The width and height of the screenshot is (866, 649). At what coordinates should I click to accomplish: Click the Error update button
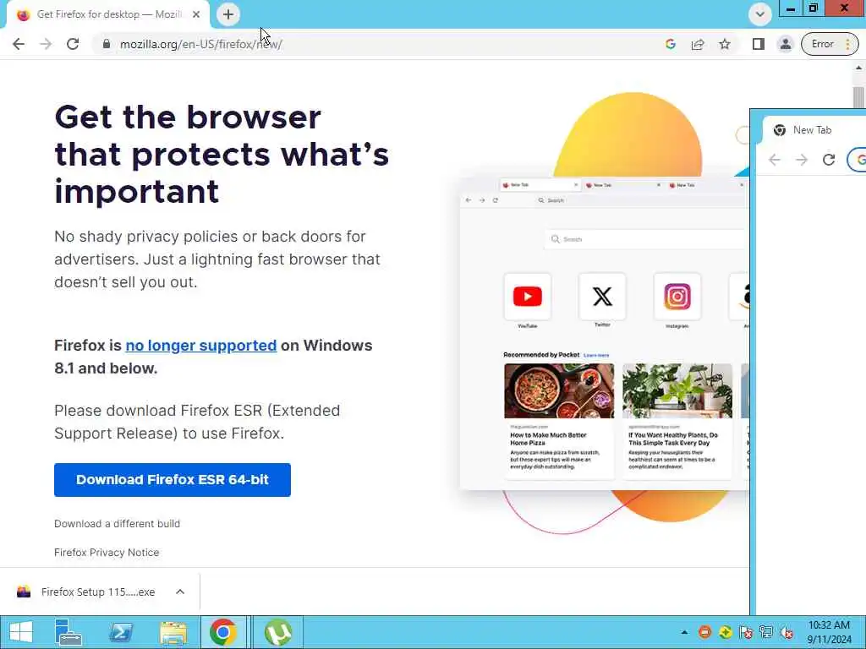click(x=830, y=44)
